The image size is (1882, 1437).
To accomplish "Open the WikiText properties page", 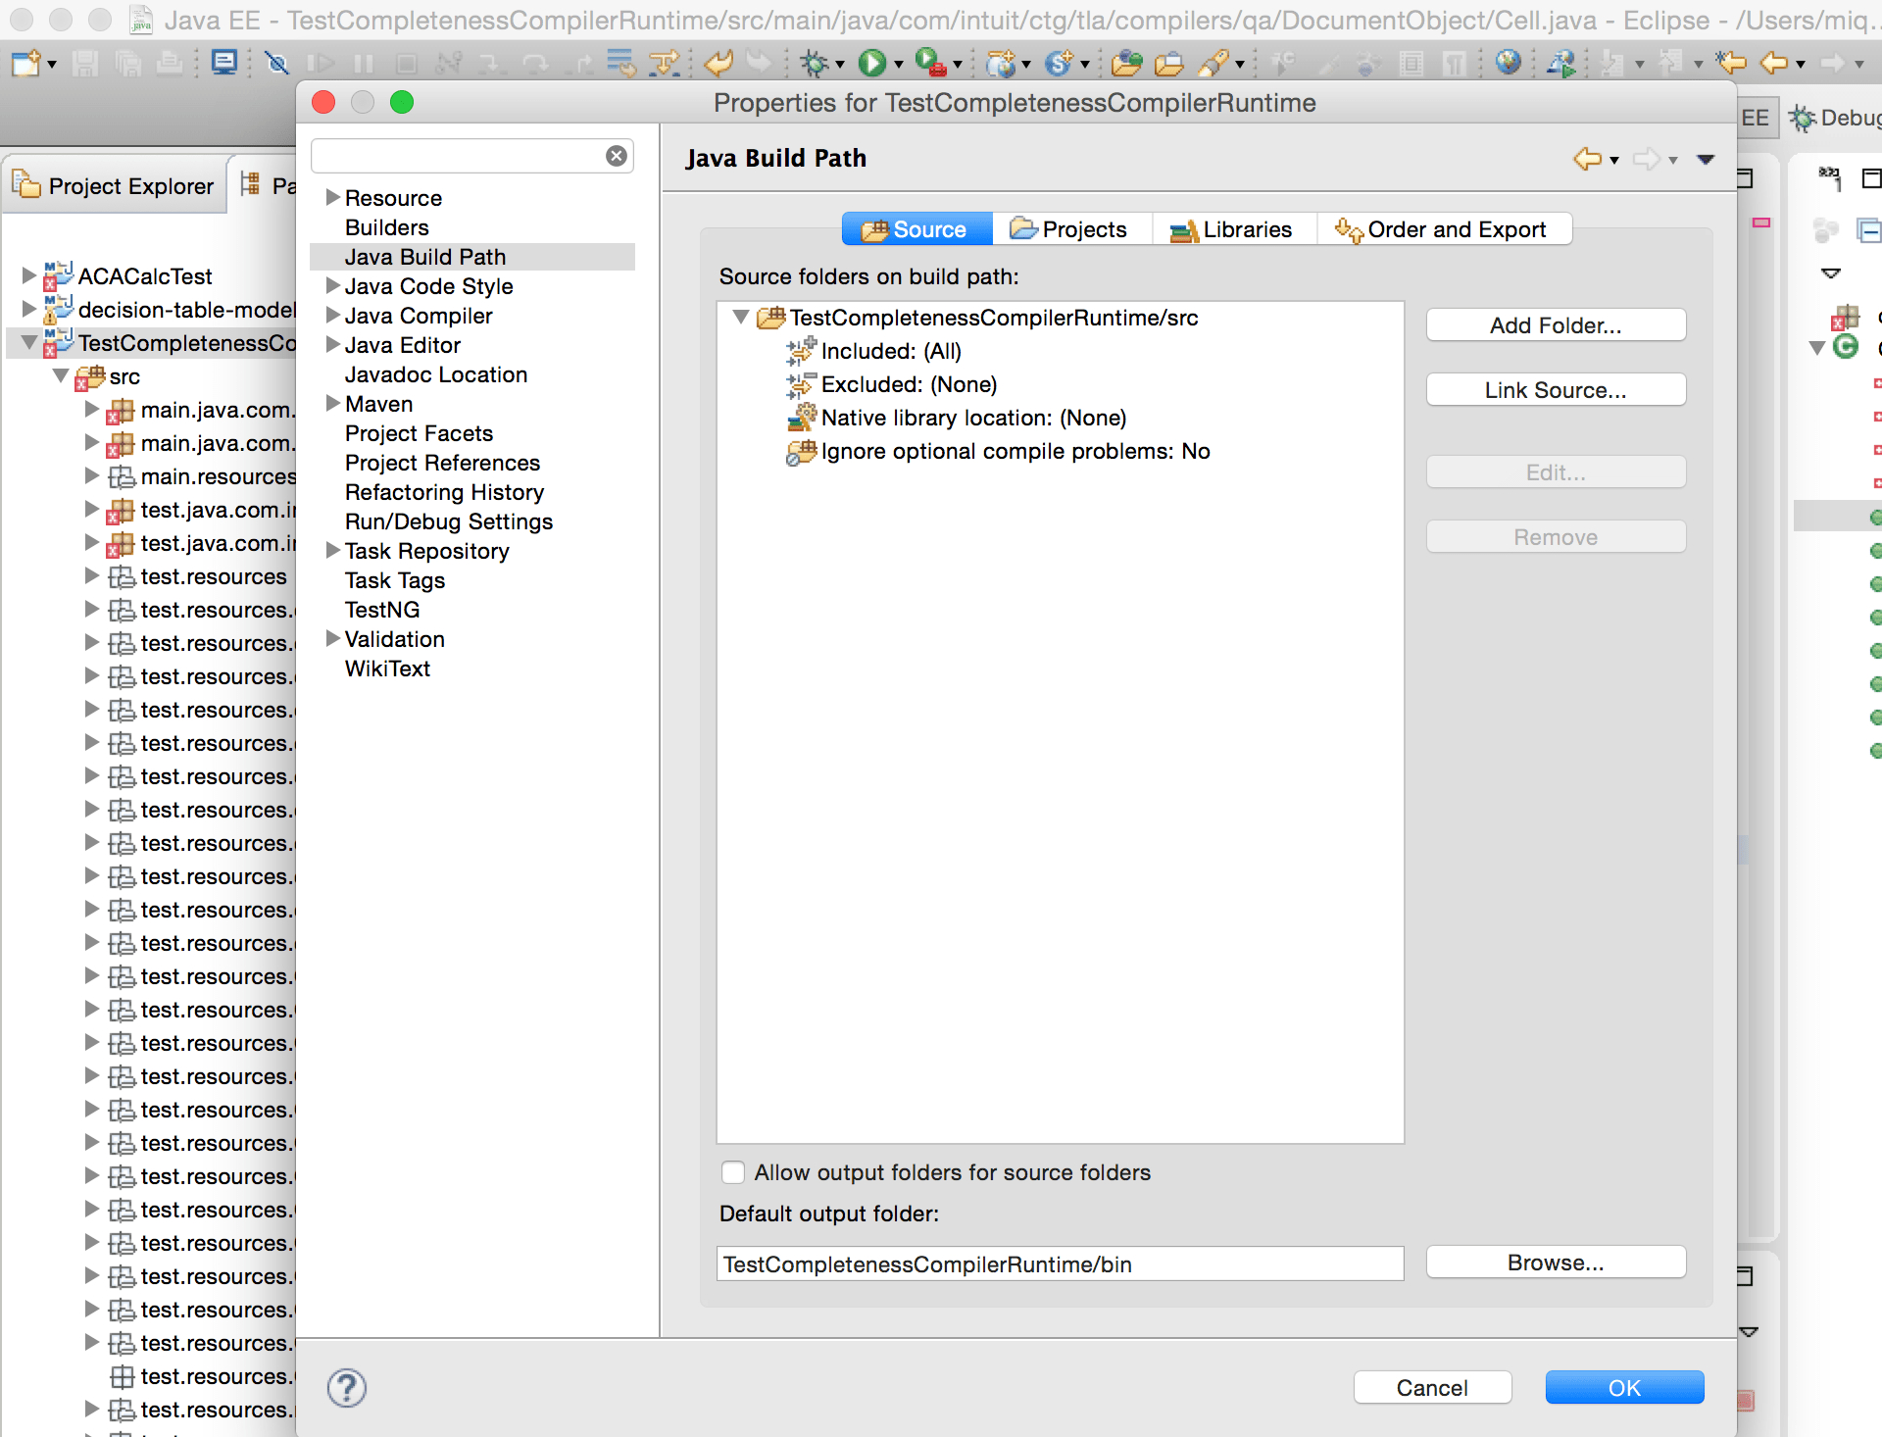I will (387, 669).
